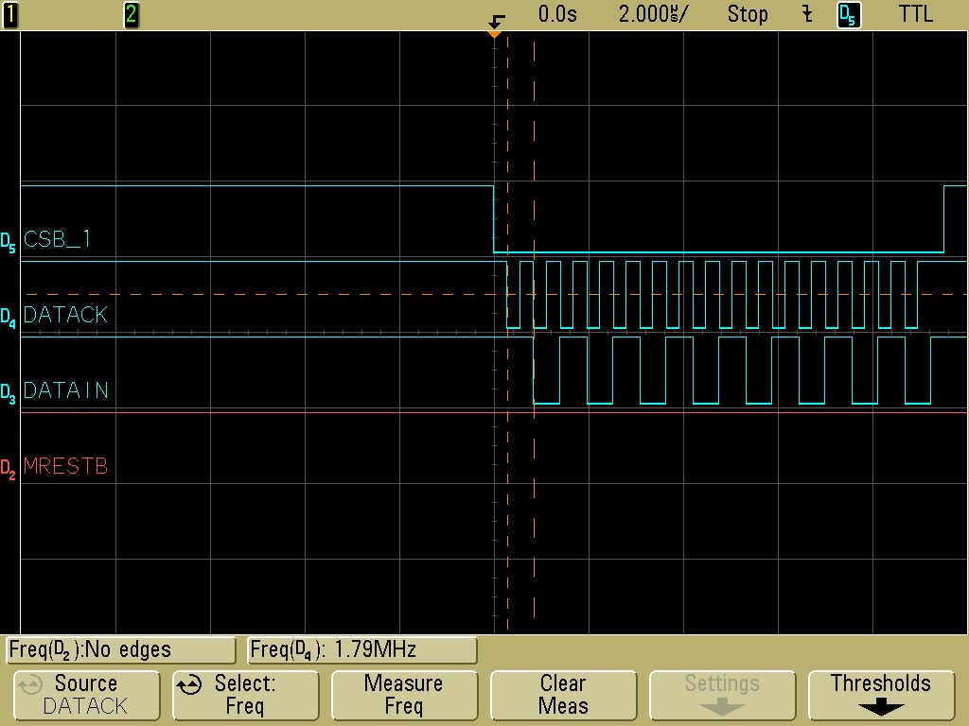The image size is (969, 726).
Task: Open the Thresholds submenu softkey
Action: pos(881,695)
